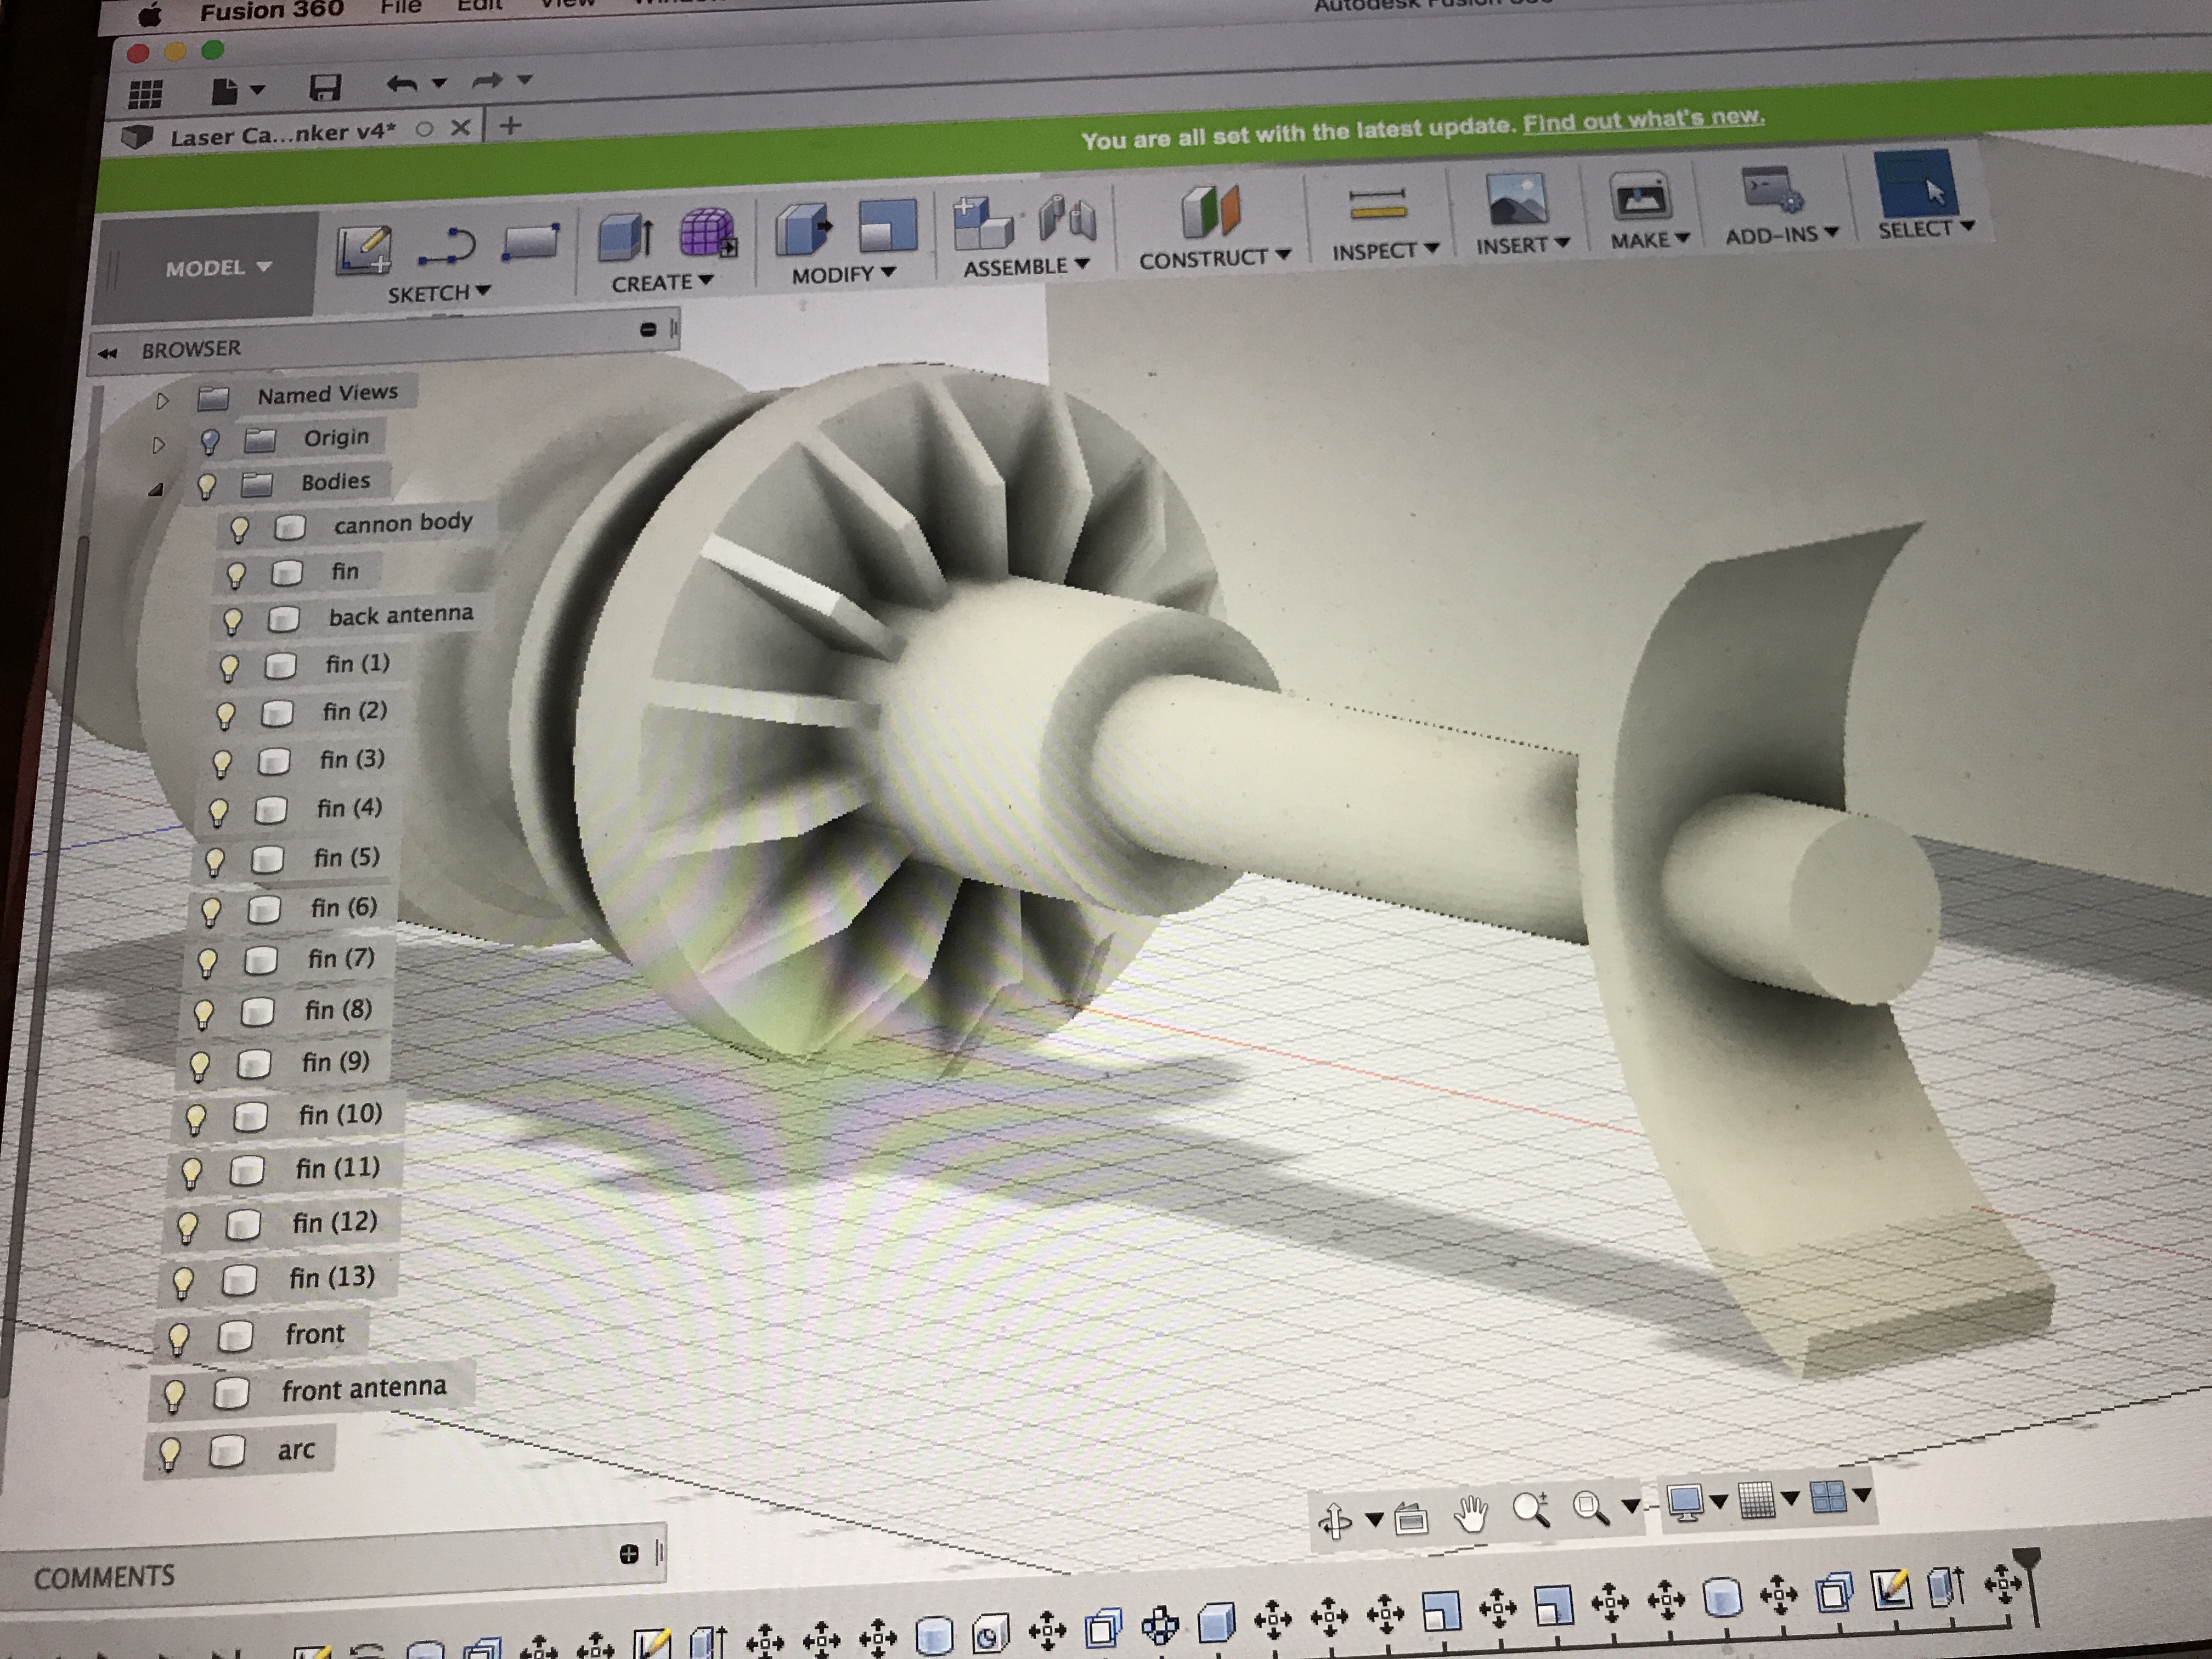Toggle visibility of back antenna body
Viewport: 2212px width, 1659px height.
pos(232,621)
